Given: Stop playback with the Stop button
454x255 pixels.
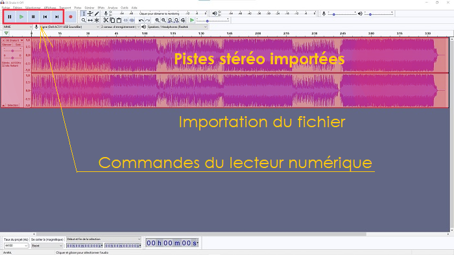Looking at the screenshot, I should [33, 17].
